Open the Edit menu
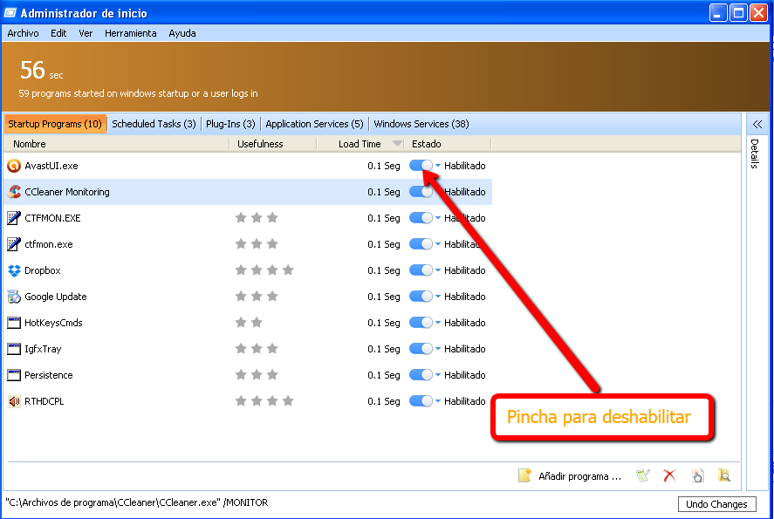 point(58,33)
